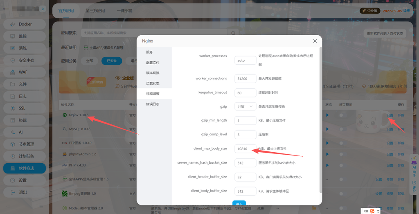419x214 pixels.
Task: Open 监控 monitoring in the sidebar
Action: [x=24, y=36]
